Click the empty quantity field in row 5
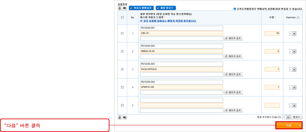Viewport: 306px width, 132px height. 272,105
